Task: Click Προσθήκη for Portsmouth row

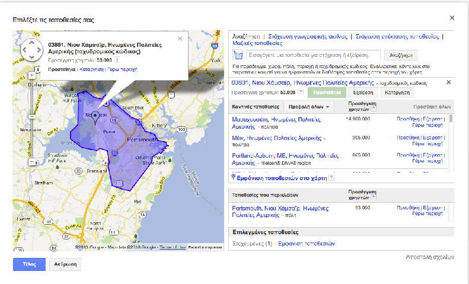Action: [x=408, y=208]
